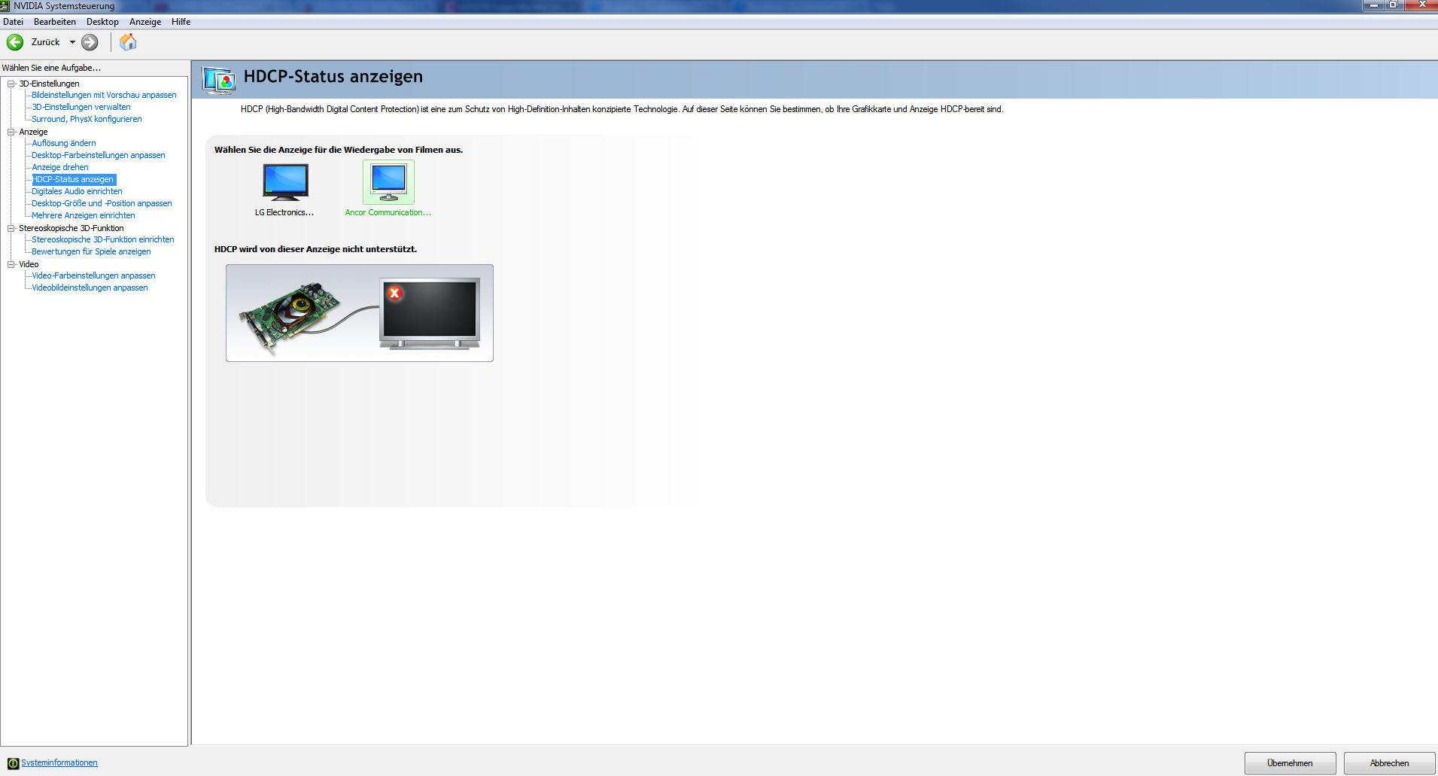
Task: Select the LG Electronics display icon
Action: (285, 181)
